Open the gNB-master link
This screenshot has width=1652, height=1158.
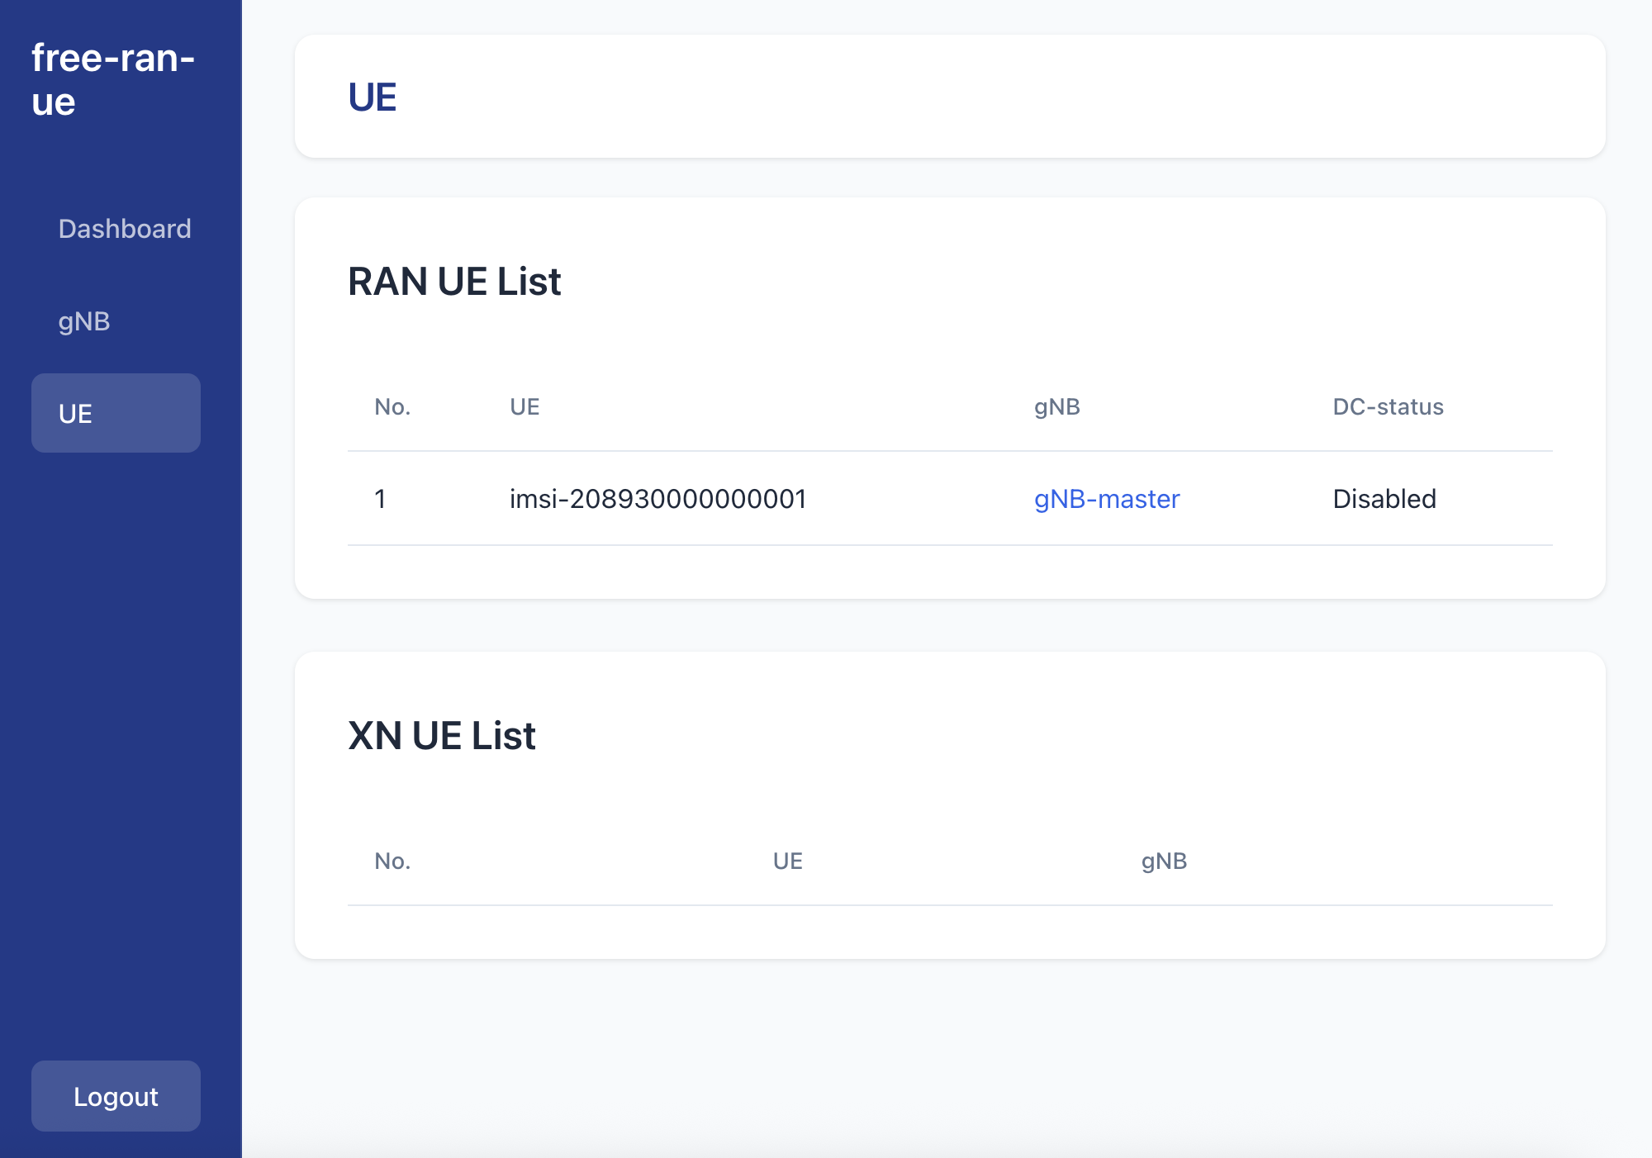point(1107,499)
